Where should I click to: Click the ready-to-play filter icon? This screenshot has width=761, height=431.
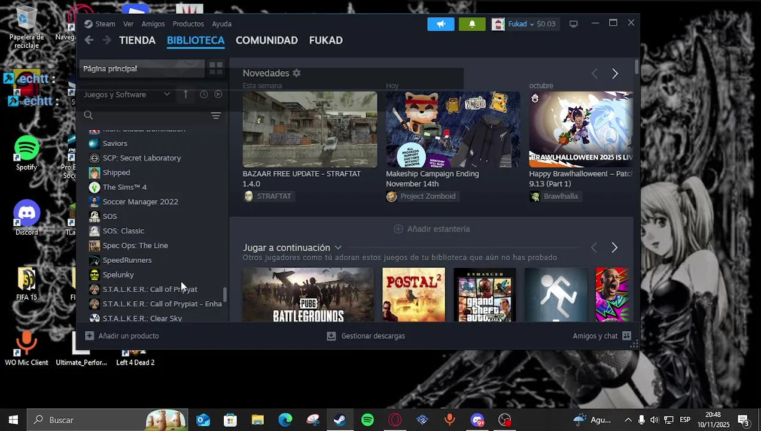pyautogui.click(x=218, y=95)
